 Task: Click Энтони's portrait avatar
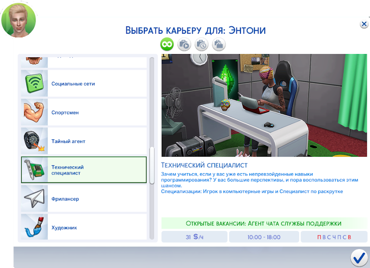tap(18, 19)
